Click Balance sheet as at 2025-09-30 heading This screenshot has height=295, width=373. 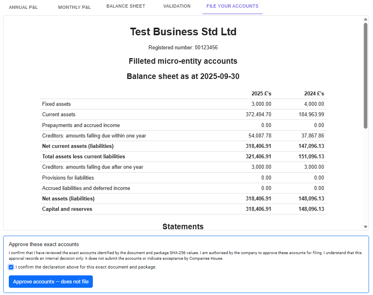click(x=183, y=76)
